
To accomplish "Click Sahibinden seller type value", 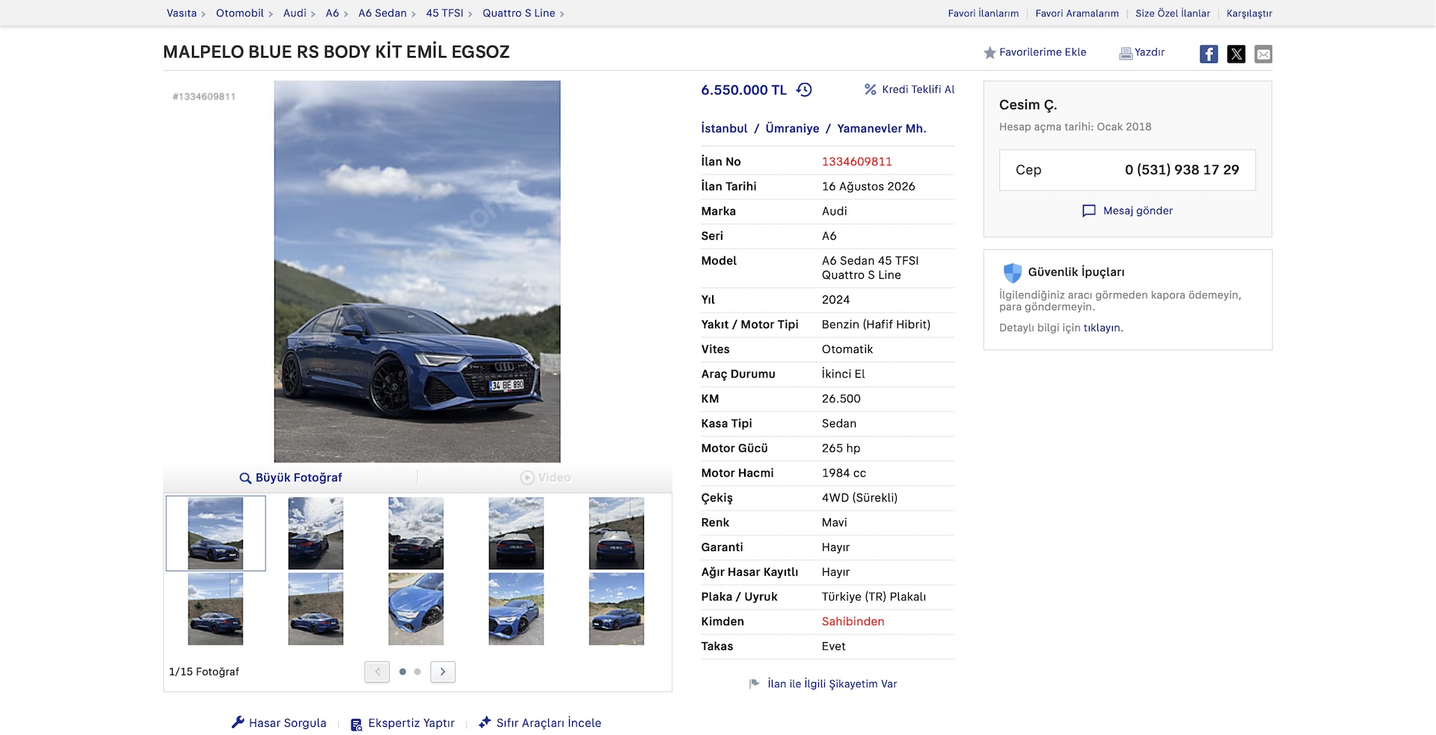I will tap(853, 621).
